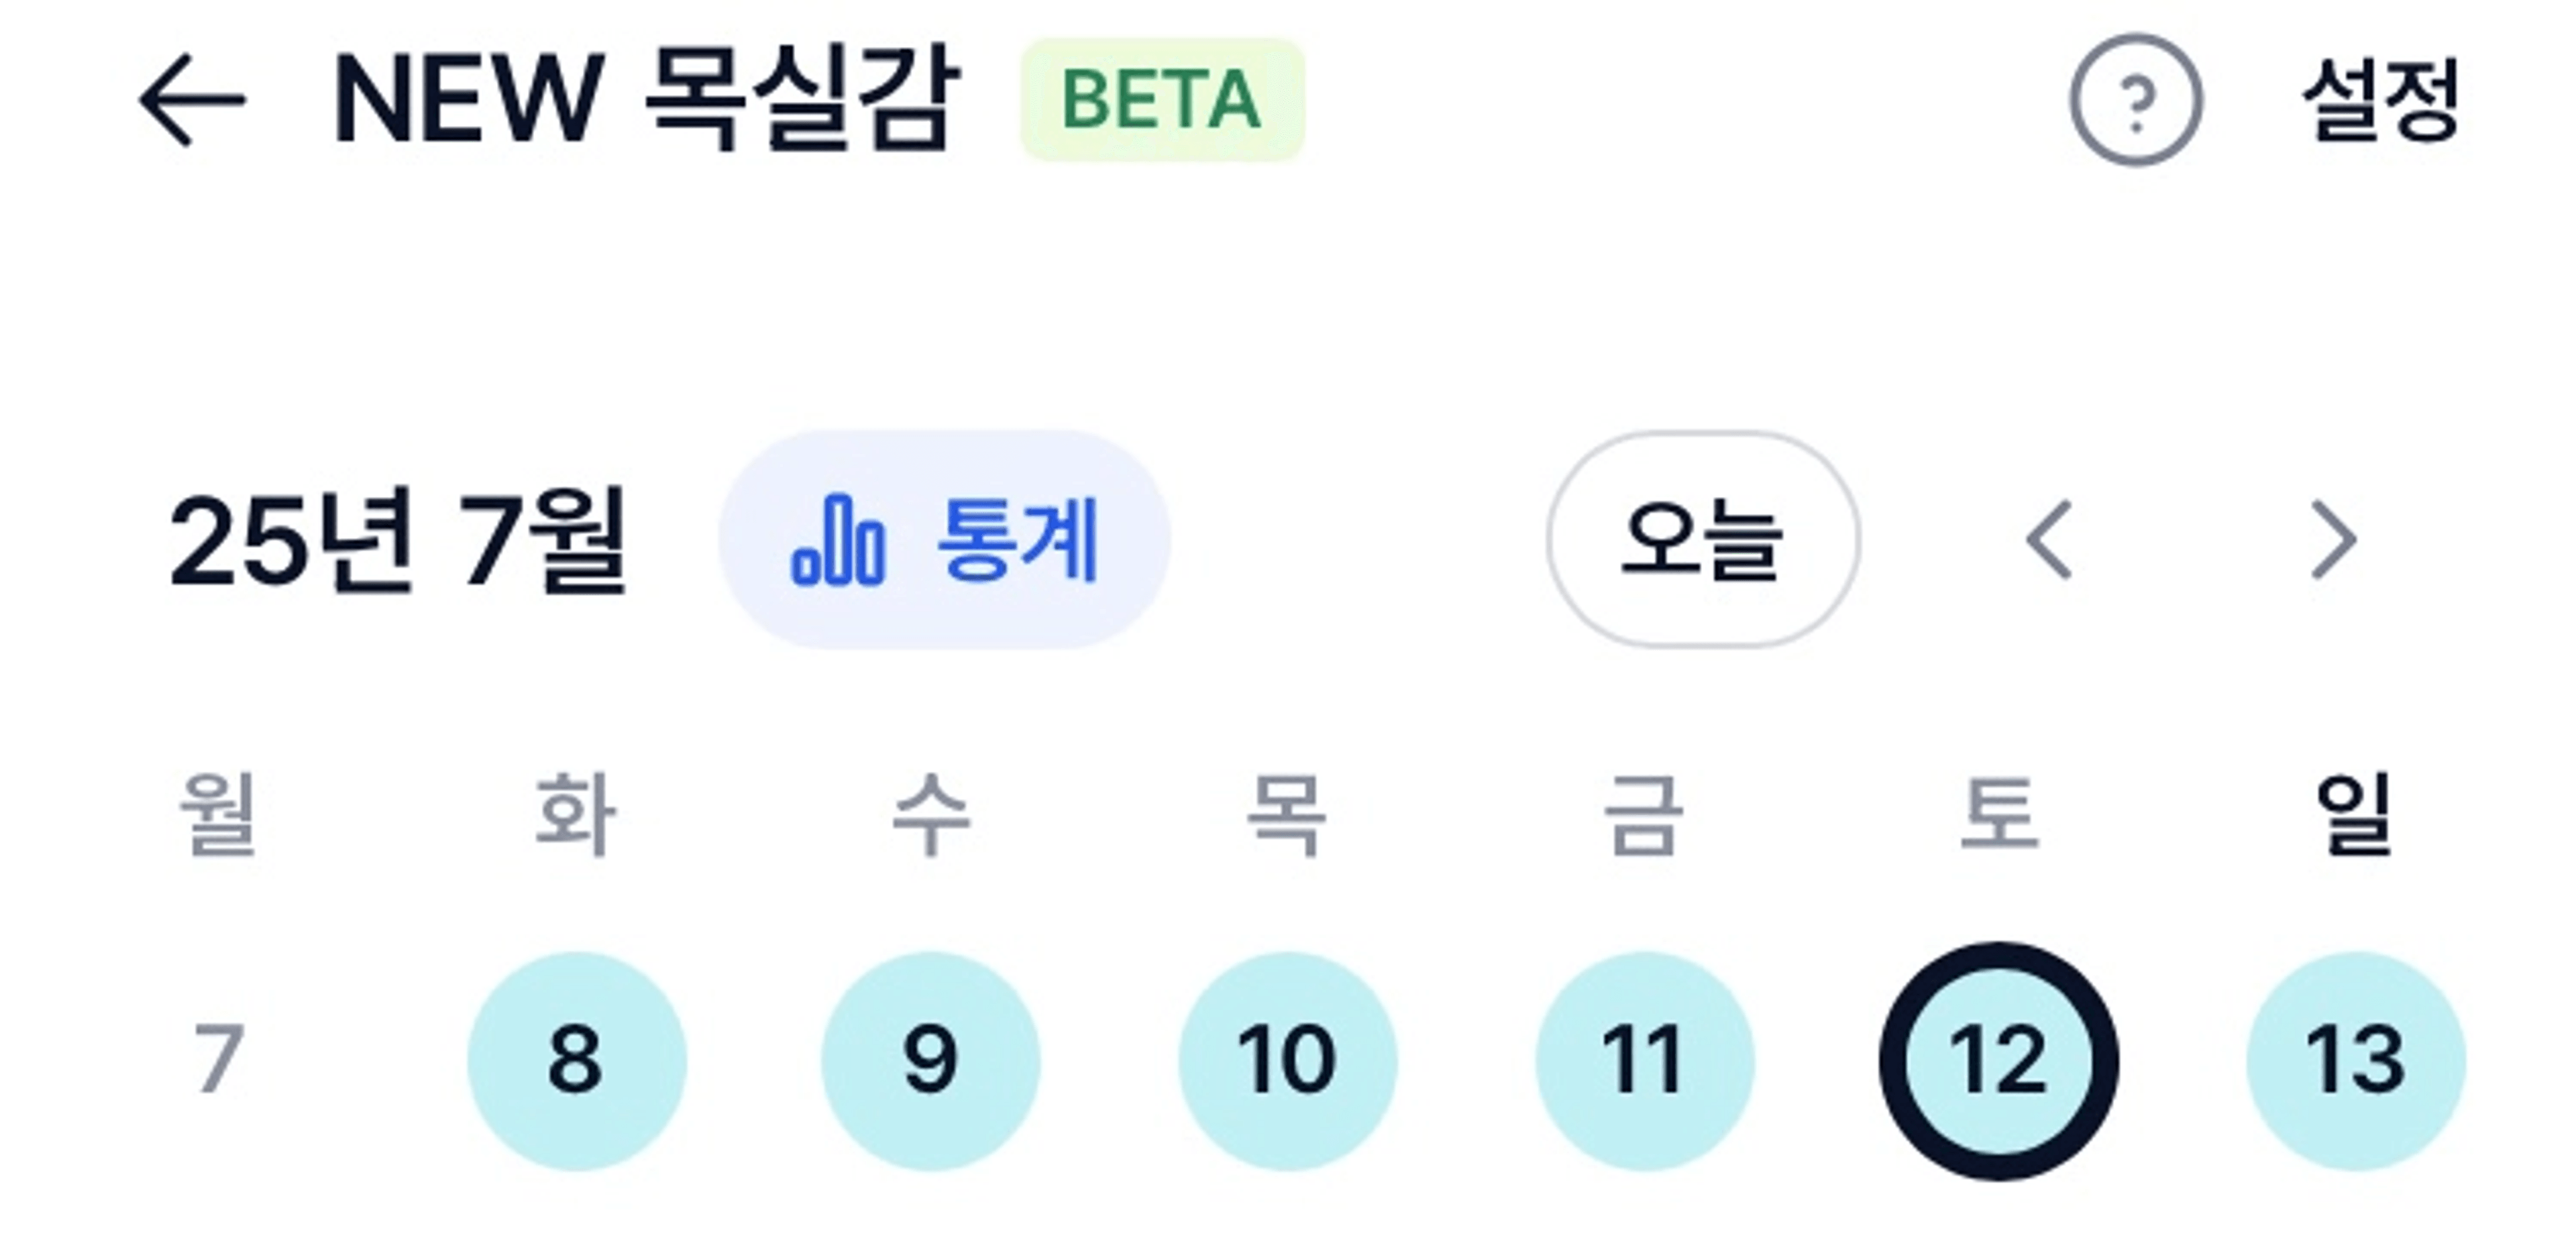Select date 9 in the calendar

coord(931,1061)
